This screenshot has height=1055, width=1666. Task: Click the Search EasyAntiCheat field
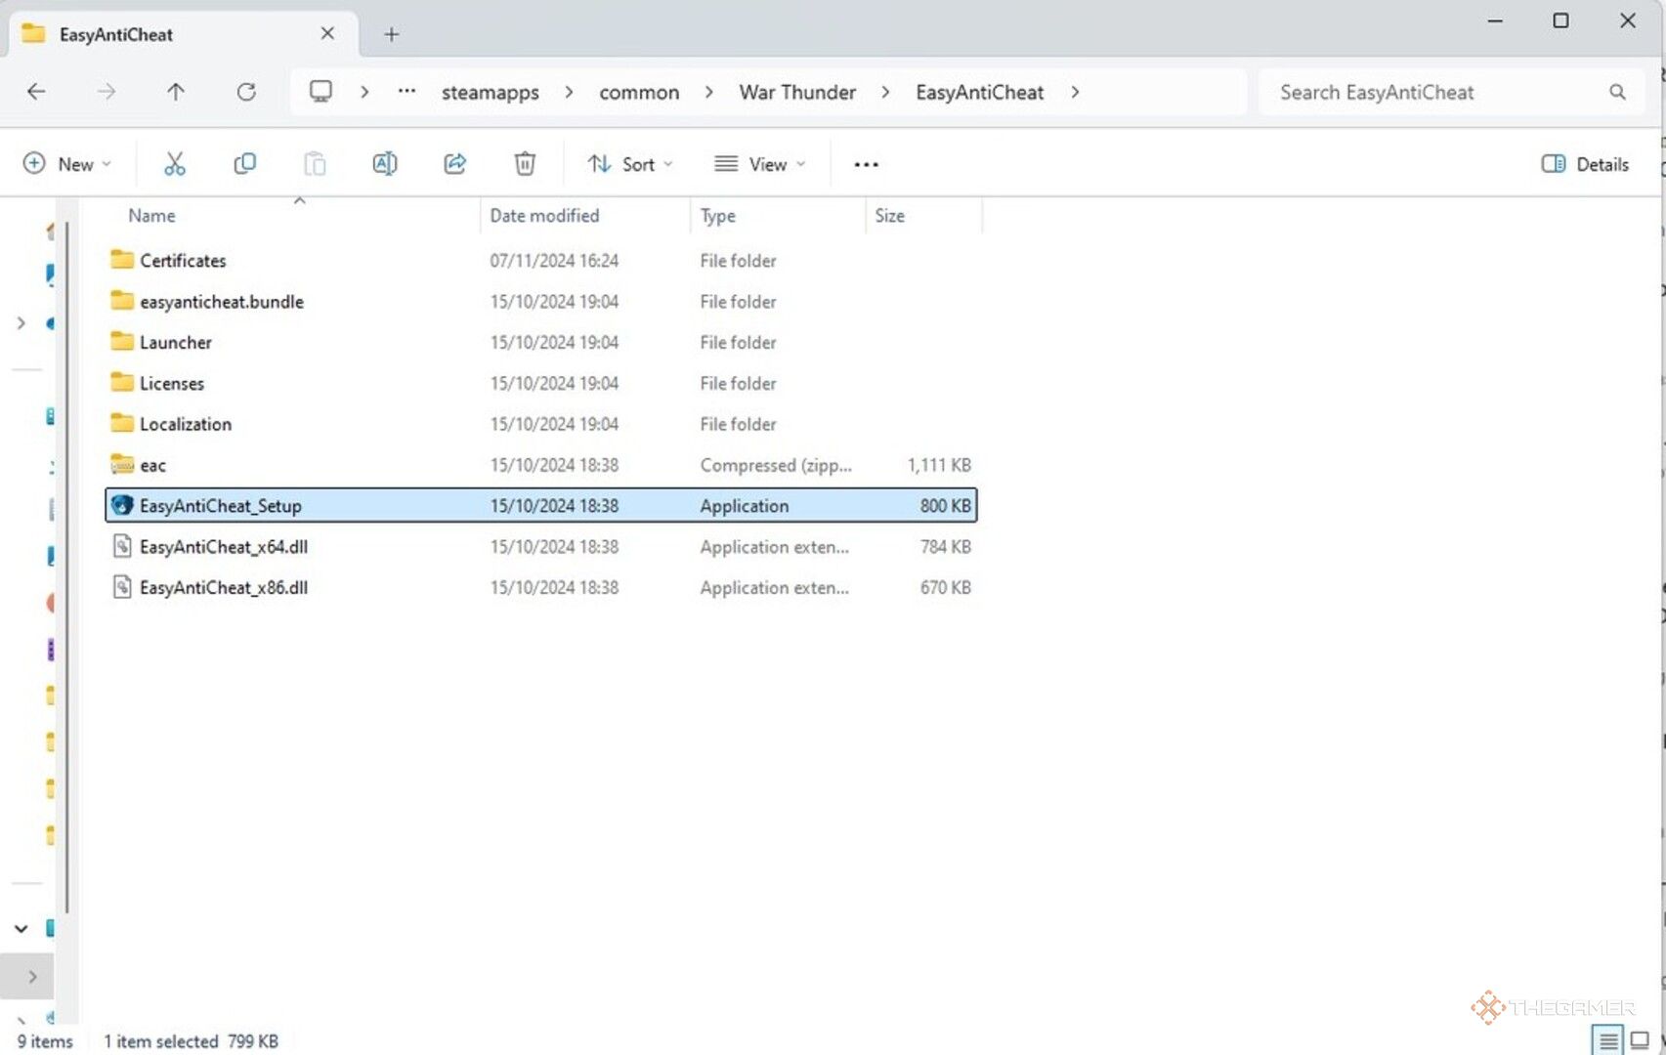[x=1436, y=92]
